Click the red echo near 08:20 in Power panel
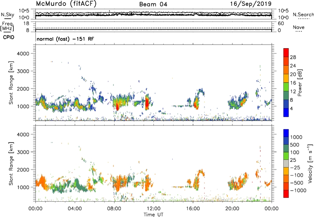The width and height of the screenshot is (314, 217). [x=117, y=107]
